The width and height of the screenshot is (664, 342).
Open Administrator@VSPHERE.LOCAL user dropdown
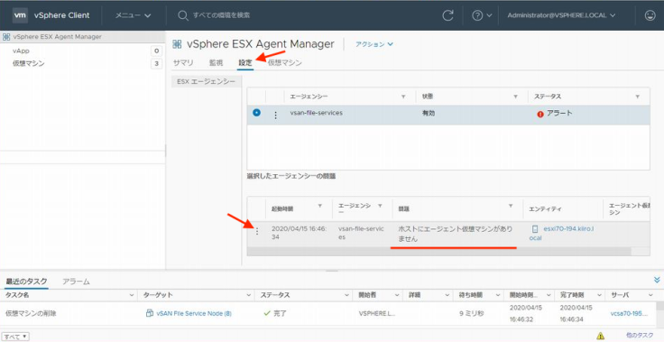[561, 15]
